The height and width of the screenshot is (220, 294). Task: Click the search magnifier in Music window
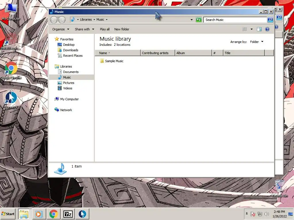[270, 20]
